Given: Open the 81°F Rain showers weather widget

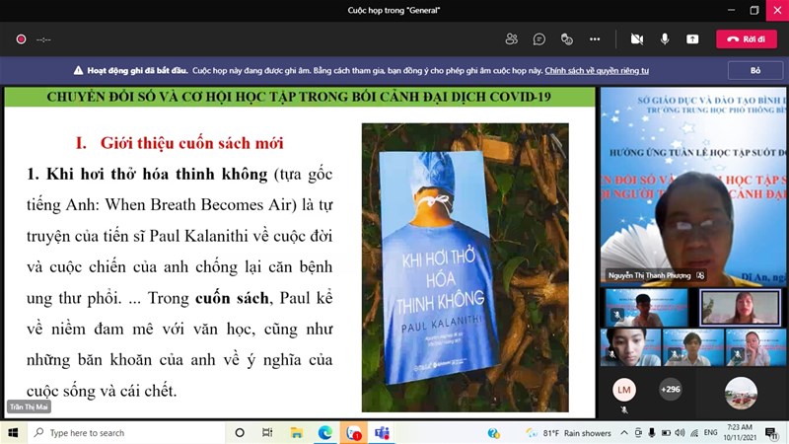Looking at the screenshot, I should (568, 433).
